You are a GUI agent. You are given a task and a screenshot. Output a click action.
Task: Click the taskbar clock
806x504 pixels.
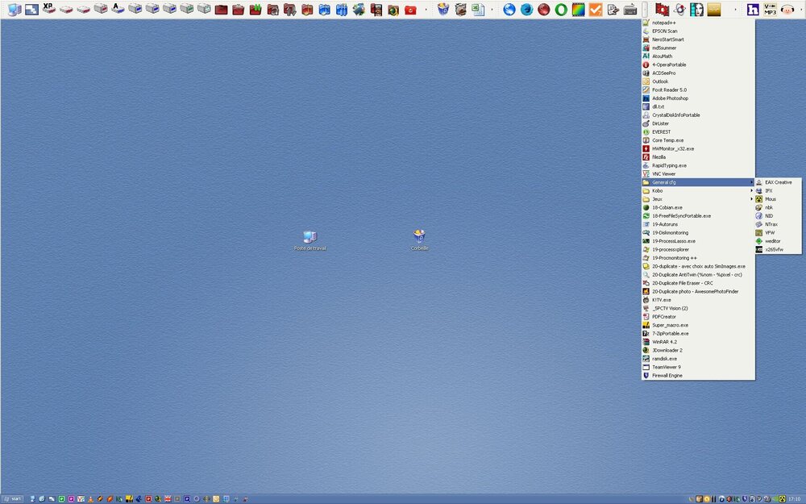[795, 498]
